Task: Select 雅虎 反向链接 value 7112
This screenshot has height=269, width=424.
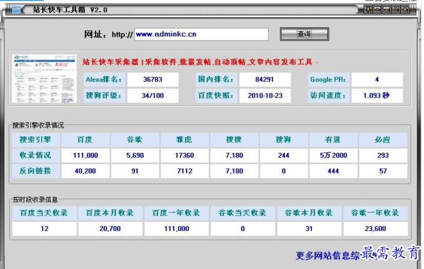Action: tap(184, 171)
